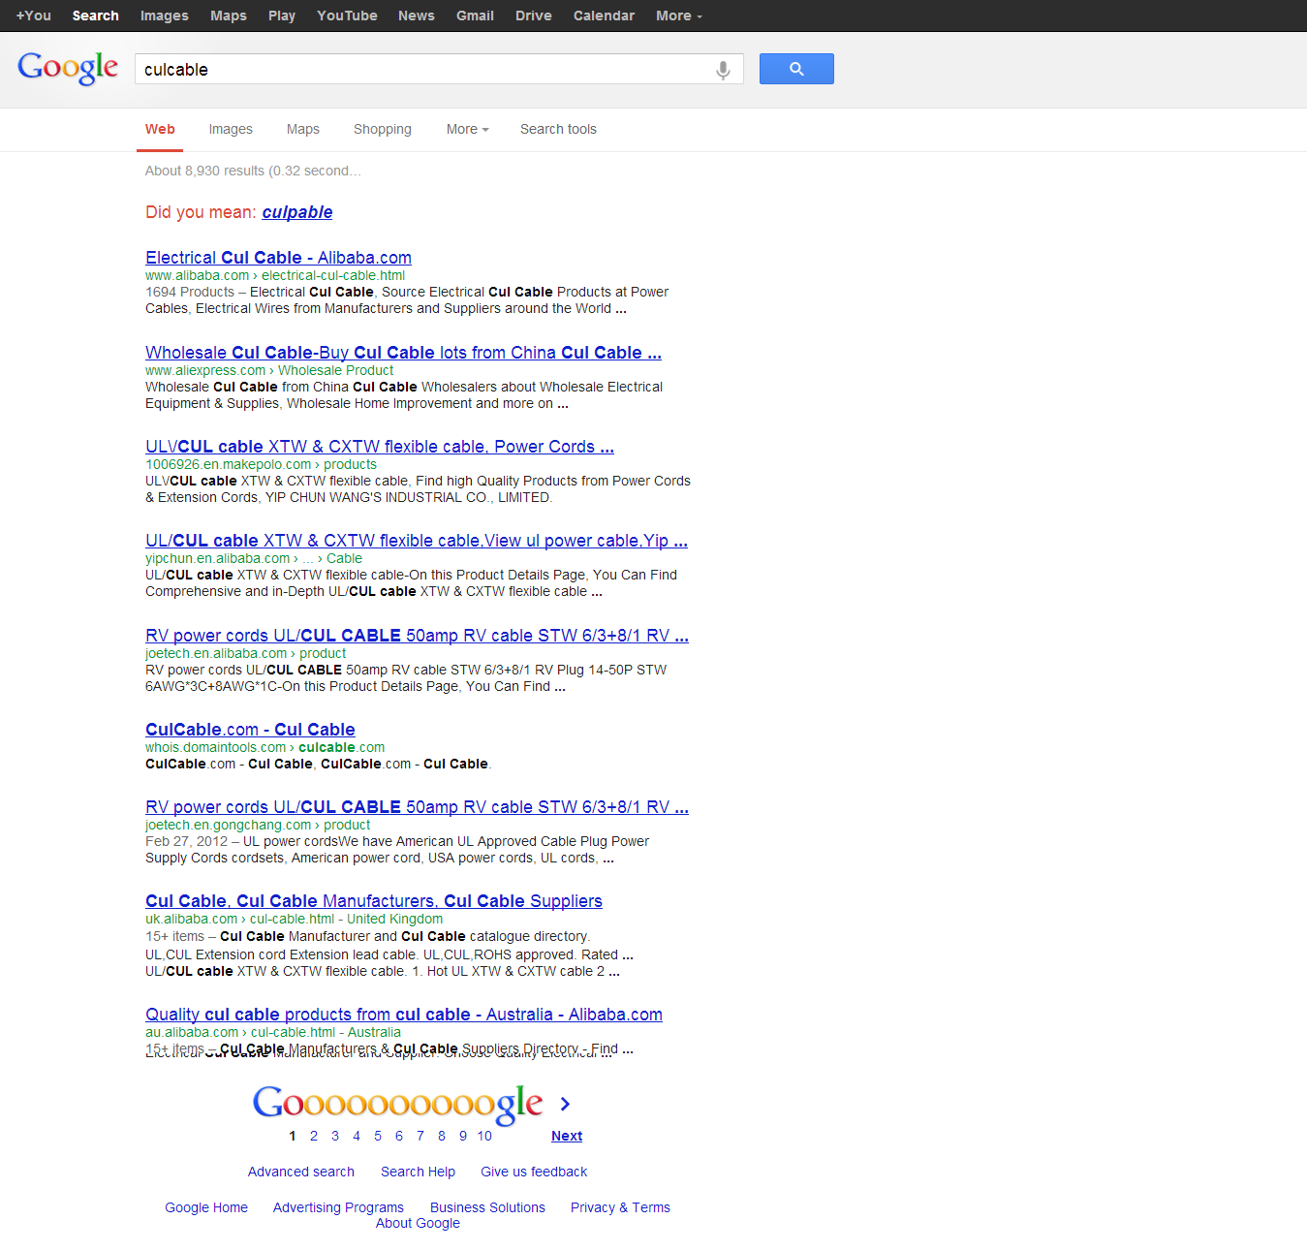Click the next-page arrow beside Gooooogle logo
The height and width of the screenshot is (1251, 1307).
(565, 1104)
